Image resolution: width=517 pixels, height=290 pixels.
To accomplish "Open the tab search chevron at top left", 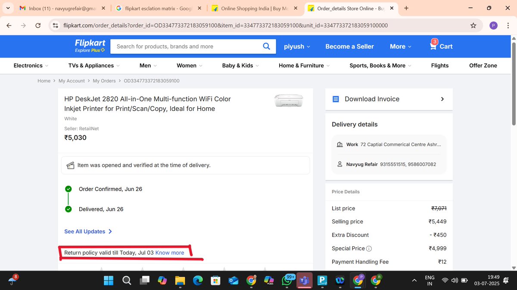I will [8, 8].
